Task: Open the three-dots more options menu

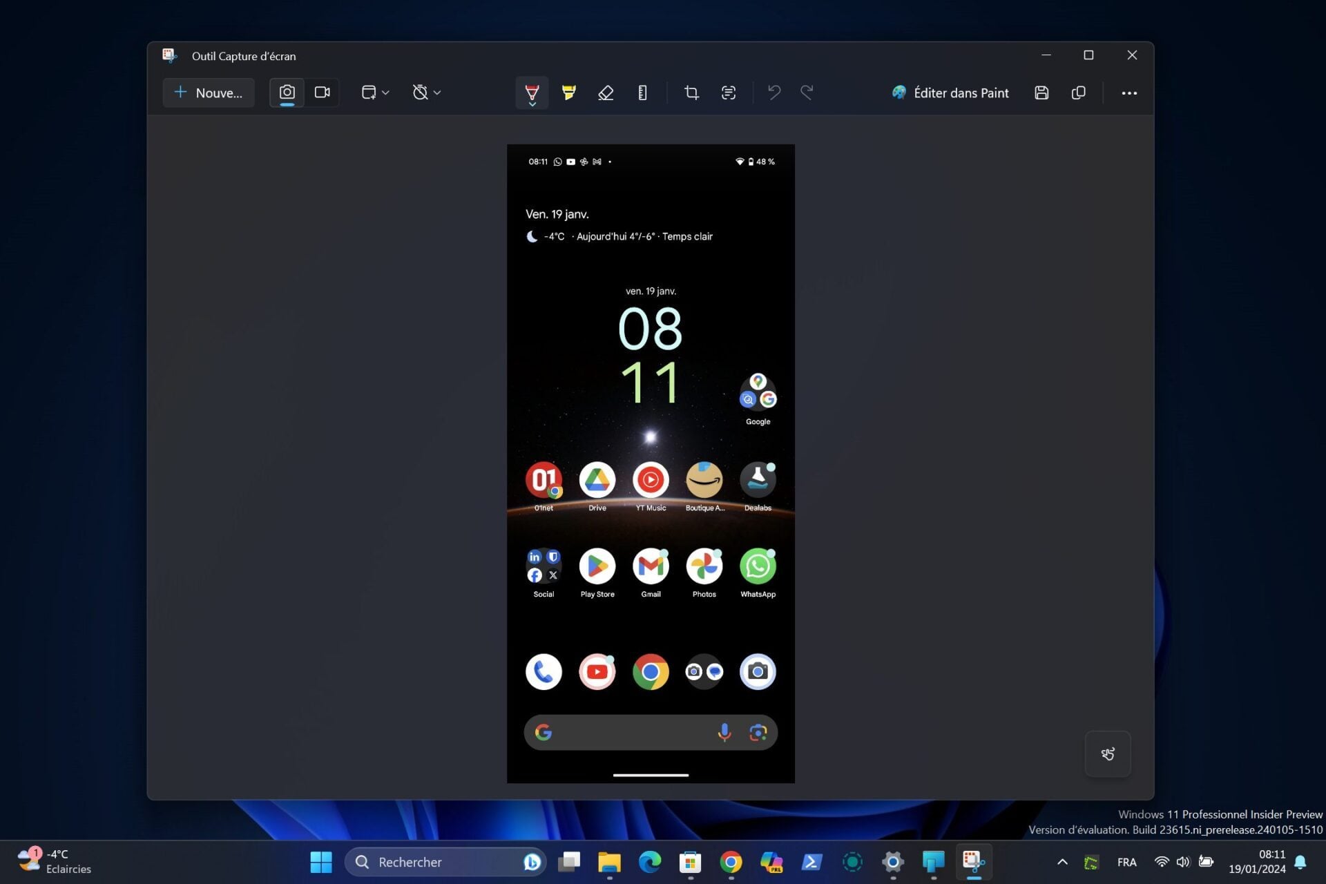Action: pos(1129,93)
